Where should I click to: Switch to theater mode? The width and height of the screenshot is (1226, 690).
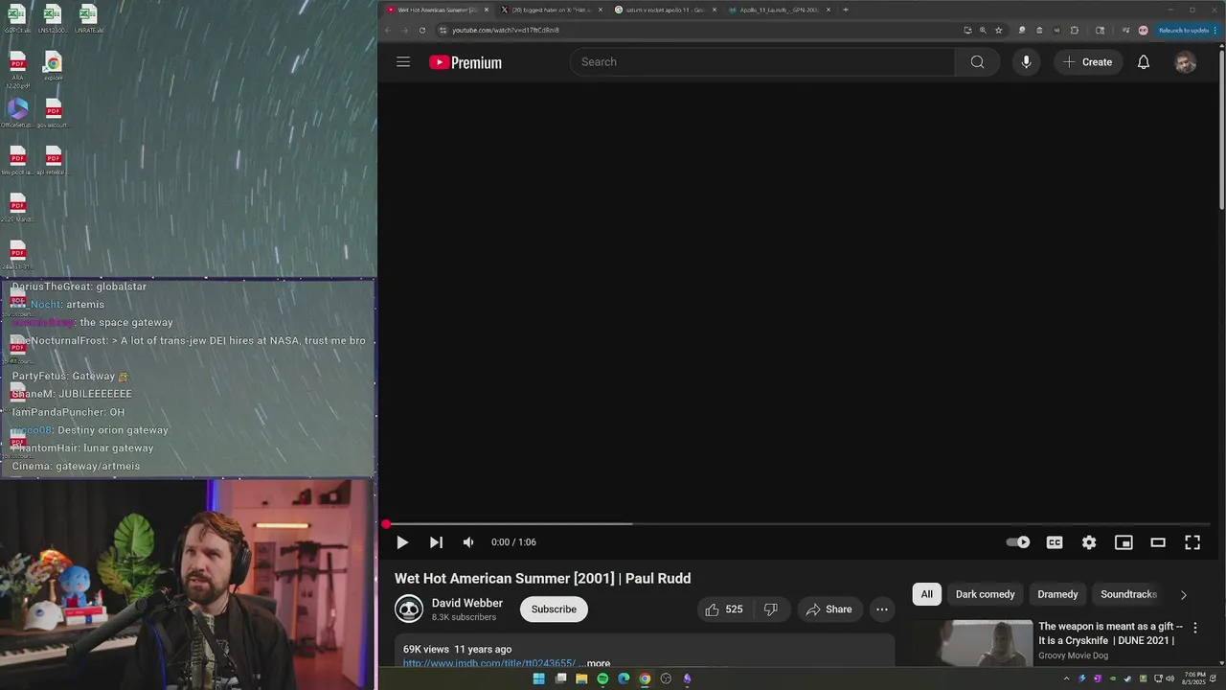1158,542
